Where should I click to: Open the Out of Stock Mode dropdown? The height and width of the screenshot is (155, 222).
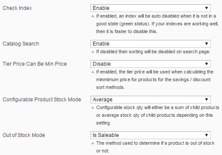[x=151, y=135]
